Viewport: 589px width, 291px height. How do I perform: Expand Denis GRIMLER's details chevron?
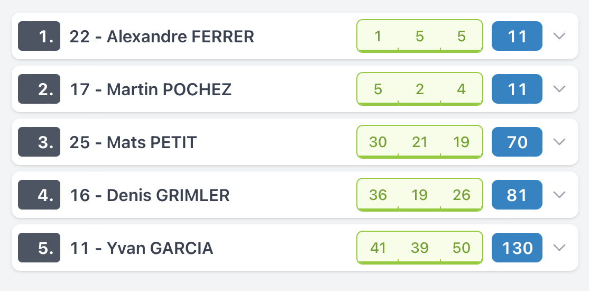559,195
